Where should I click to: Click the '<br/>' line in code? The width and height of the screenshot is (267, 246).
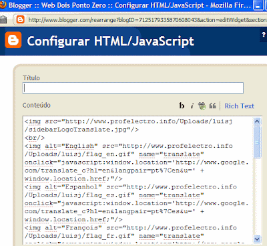pos(35,138)
